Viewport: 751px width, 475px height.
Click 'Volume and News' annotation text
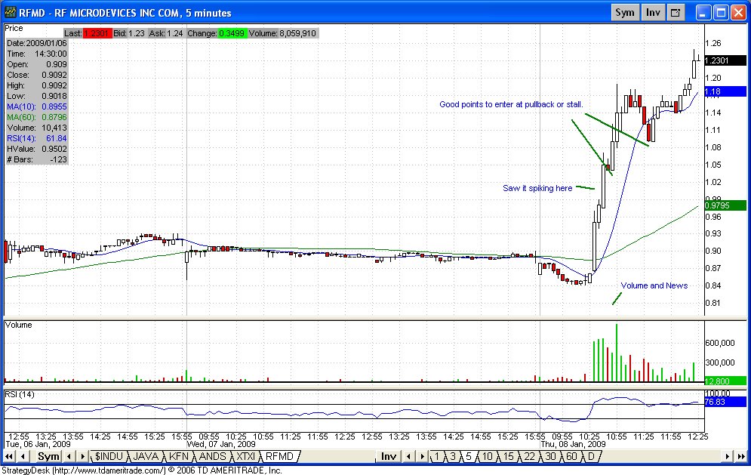coord(654,285)
